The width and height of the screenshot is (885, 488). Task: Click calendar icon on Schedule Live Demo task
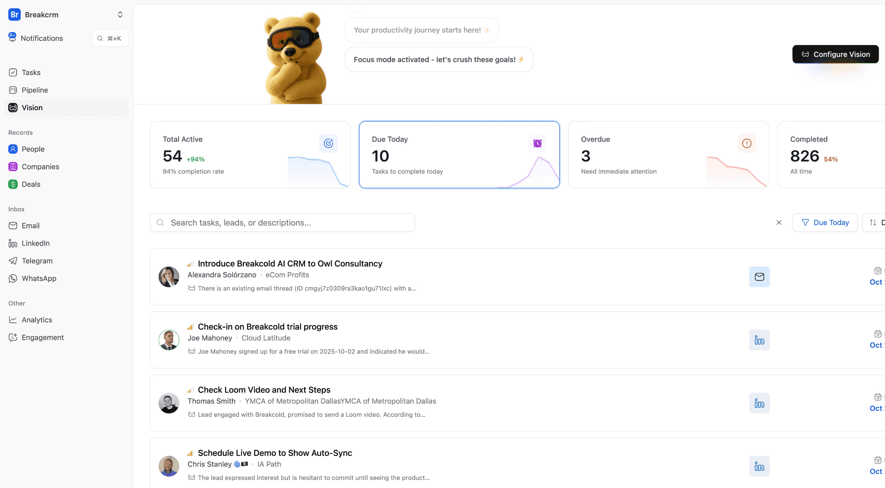878,460
